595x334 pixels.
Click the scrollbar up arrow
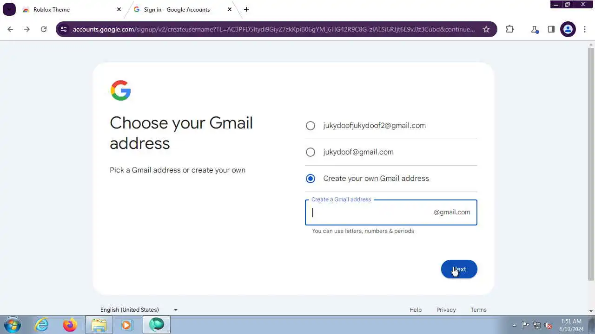point(591,44)
